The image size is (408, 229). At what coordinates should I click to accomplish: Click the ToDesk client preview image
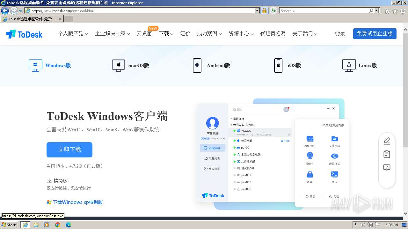[x=273, y=154]
